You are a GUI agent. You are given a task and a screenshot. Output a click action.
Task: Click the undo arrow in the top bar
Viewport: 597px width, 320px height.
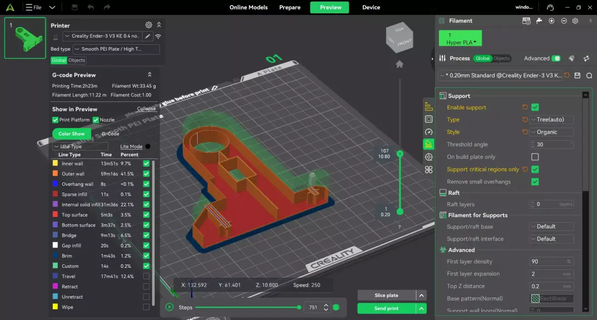pos(91,7)
